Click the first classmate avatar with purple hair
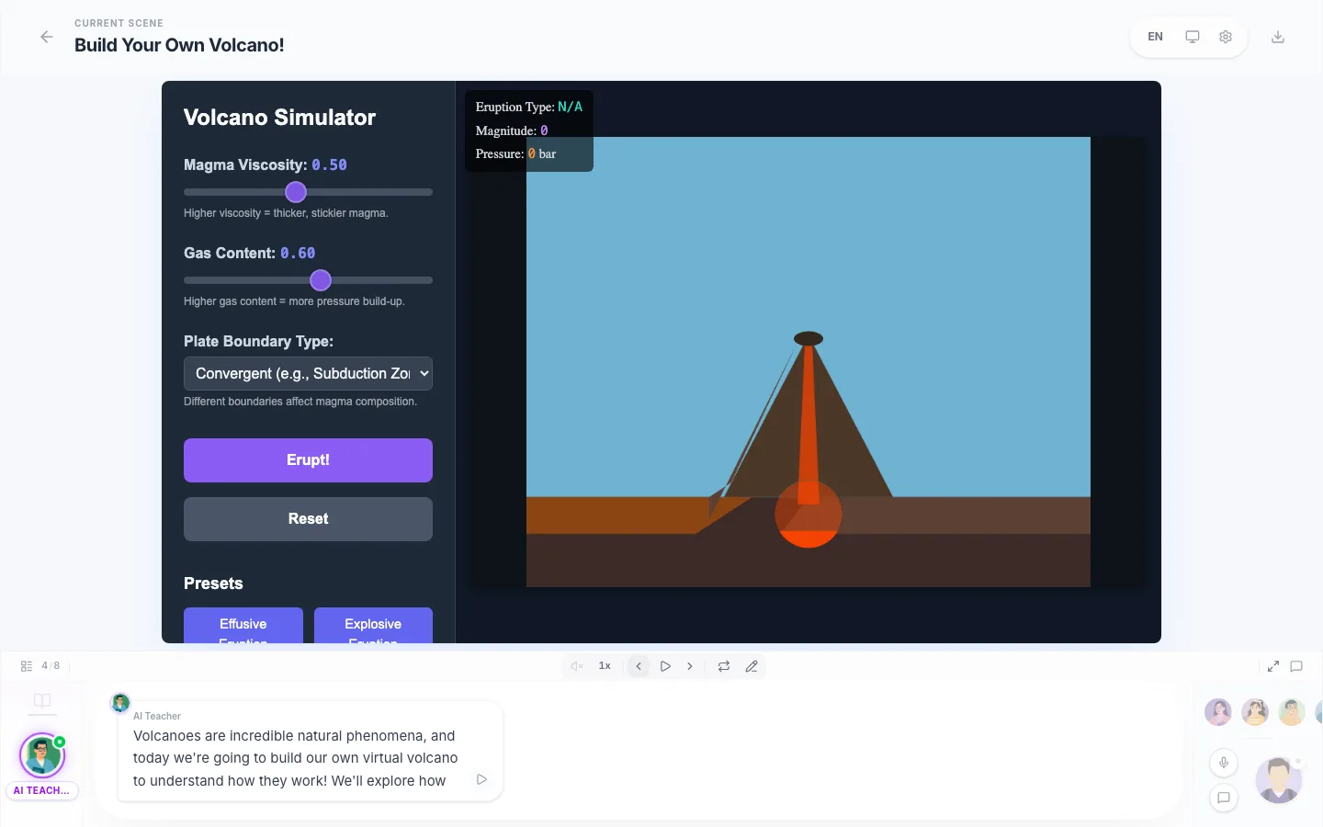Viewport: 1323px width, 827px height. coord(1218,712)
